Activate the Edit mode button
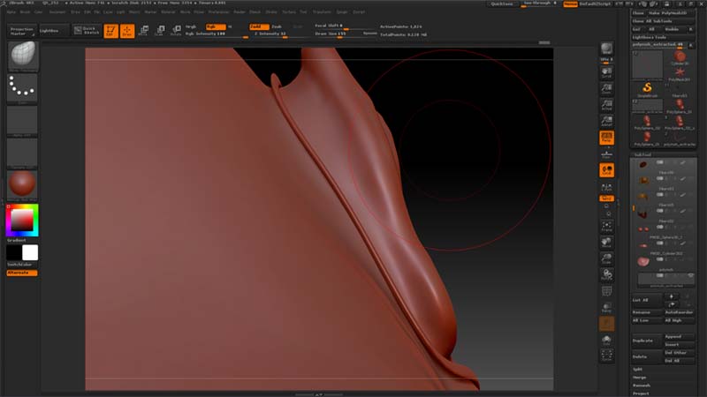Screen dimensions: 707x397 pyautogui.click(x=111, y=31)
